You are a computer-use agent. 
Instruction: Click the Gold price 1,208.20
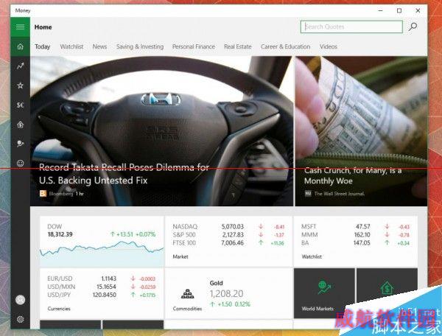[x=226, y=294]
